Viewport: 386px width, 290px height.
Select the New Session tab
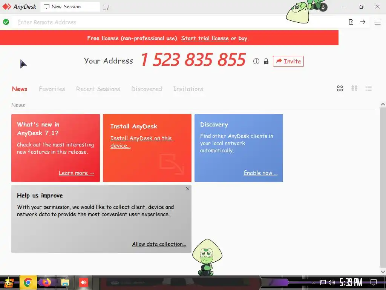coord(70,7)
